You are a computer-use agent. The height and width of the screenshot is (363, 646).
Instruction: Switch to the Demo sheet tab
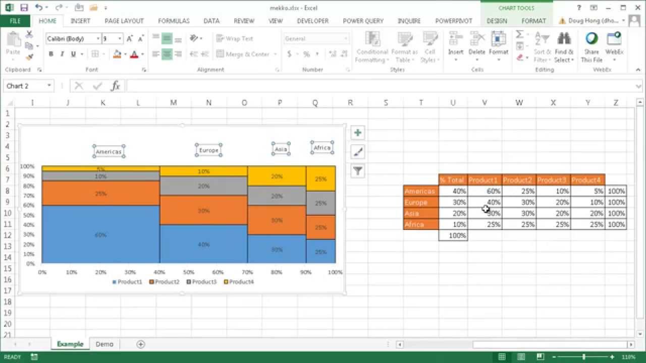coord(104,344)
